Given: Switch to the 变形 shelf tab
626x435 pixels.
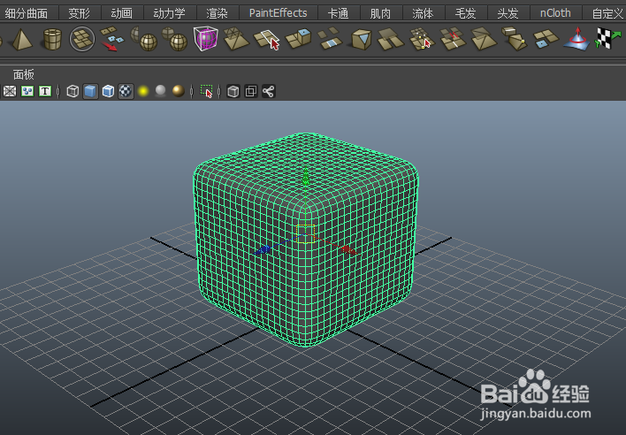Looking at the screenshot, I should click(x=79, y=13).
